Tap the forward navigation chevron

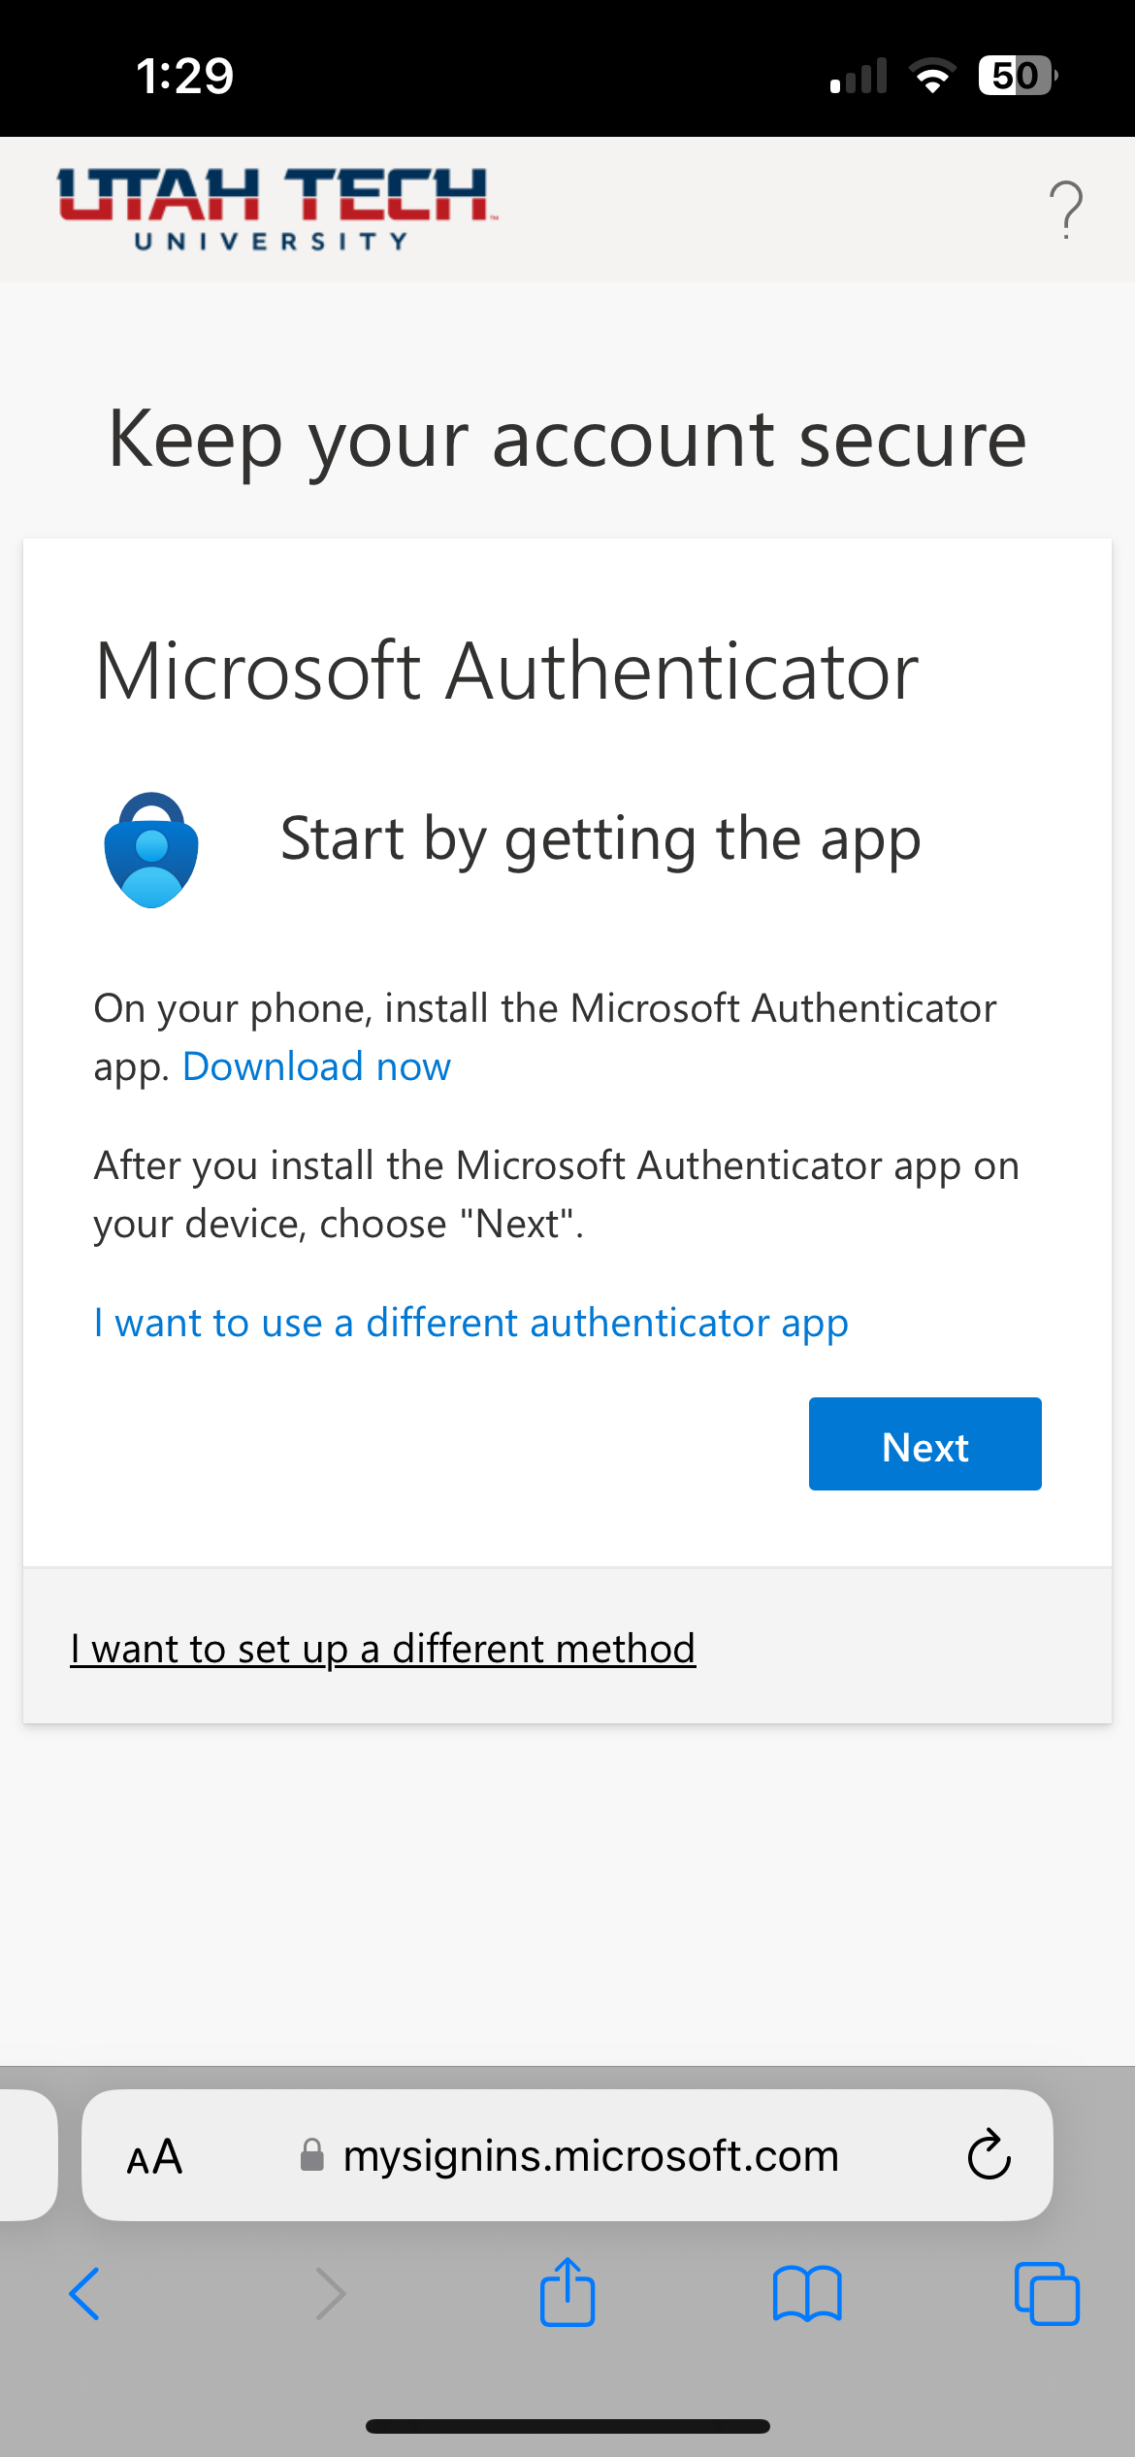329,2294
